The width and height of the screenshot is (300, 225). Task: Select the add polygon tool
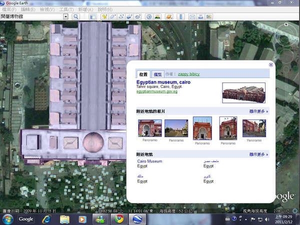(112, 16)
